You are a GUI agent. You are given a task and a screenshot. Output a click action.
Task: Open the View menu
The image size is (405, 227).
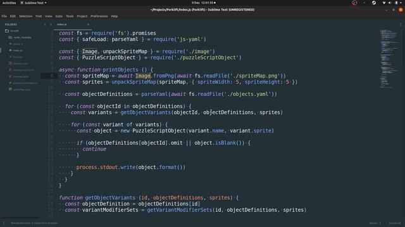49,16
